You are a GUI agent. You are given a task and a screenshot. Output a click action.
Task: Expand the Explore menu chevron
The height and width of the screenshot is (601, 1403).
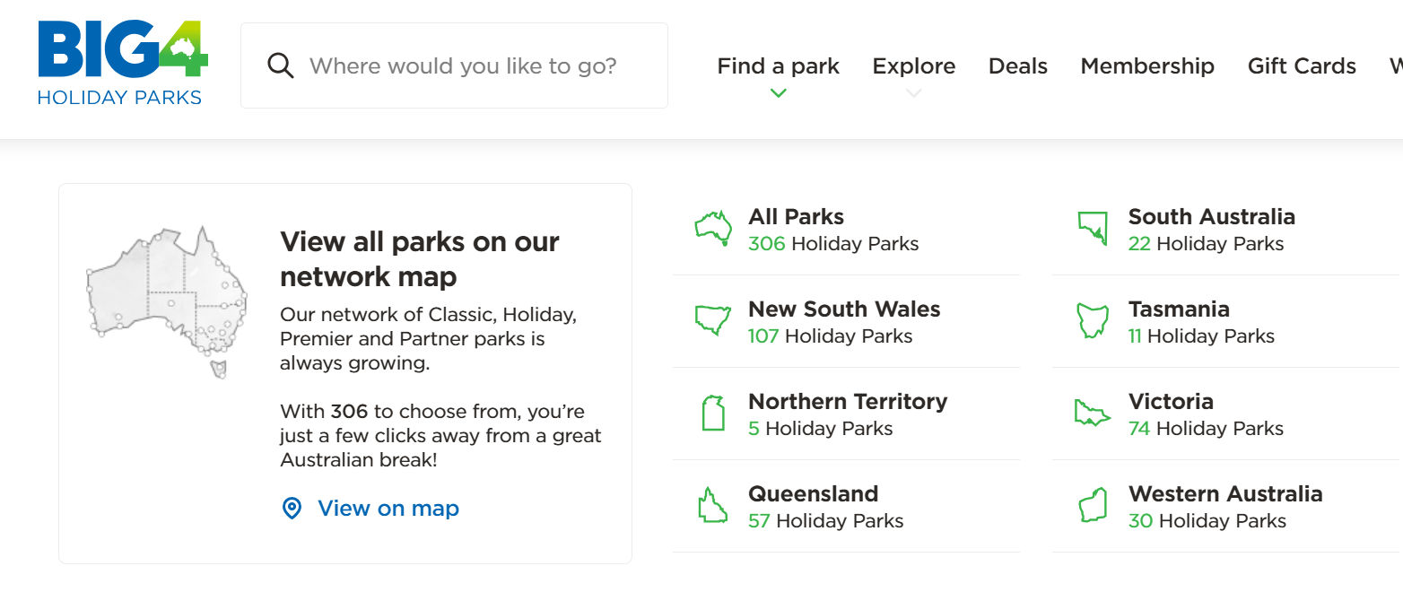(x=913, y=92)
